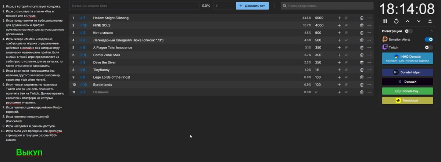Focus the lot search field
Screen dimensions: 441x162
tap(327, 6)
